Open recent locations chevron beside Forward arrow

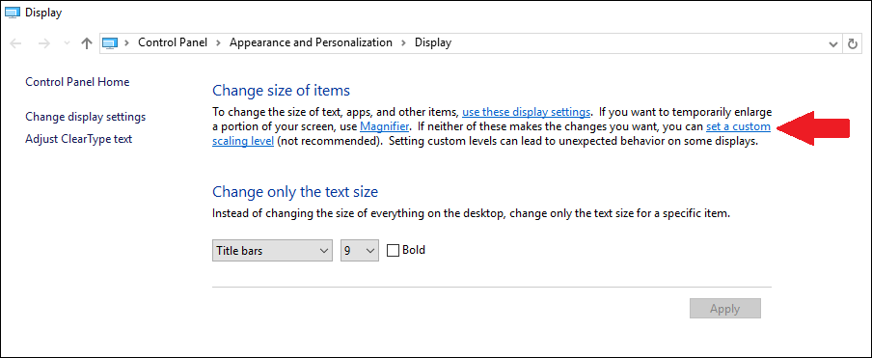click(x=68, y=43)
